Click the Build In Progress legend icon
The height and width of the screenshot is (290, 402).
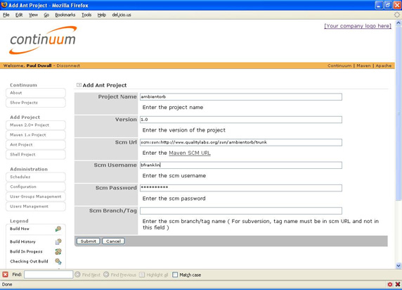58,251
